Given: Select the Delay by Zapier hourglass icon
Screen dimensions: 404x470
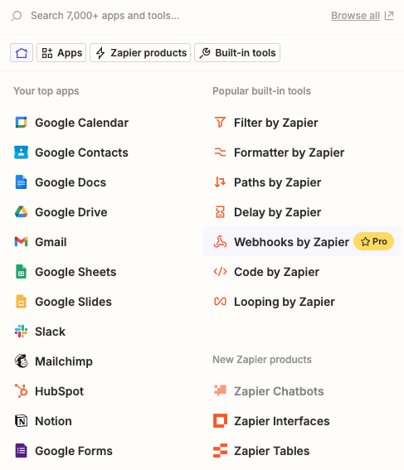Looking at the screenshot, I should click(220, 212).
